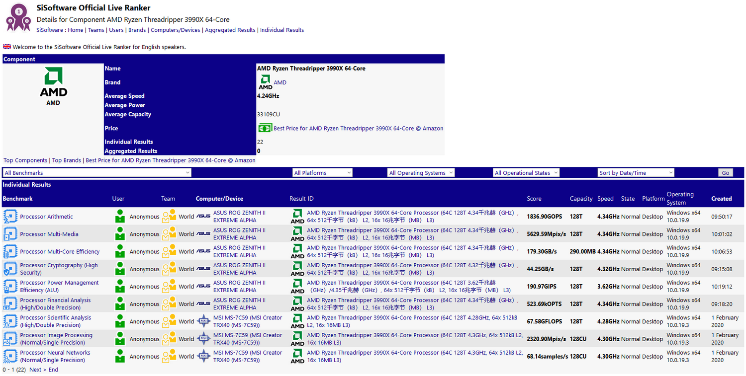Click the SiSoftware link before Home

50,30
